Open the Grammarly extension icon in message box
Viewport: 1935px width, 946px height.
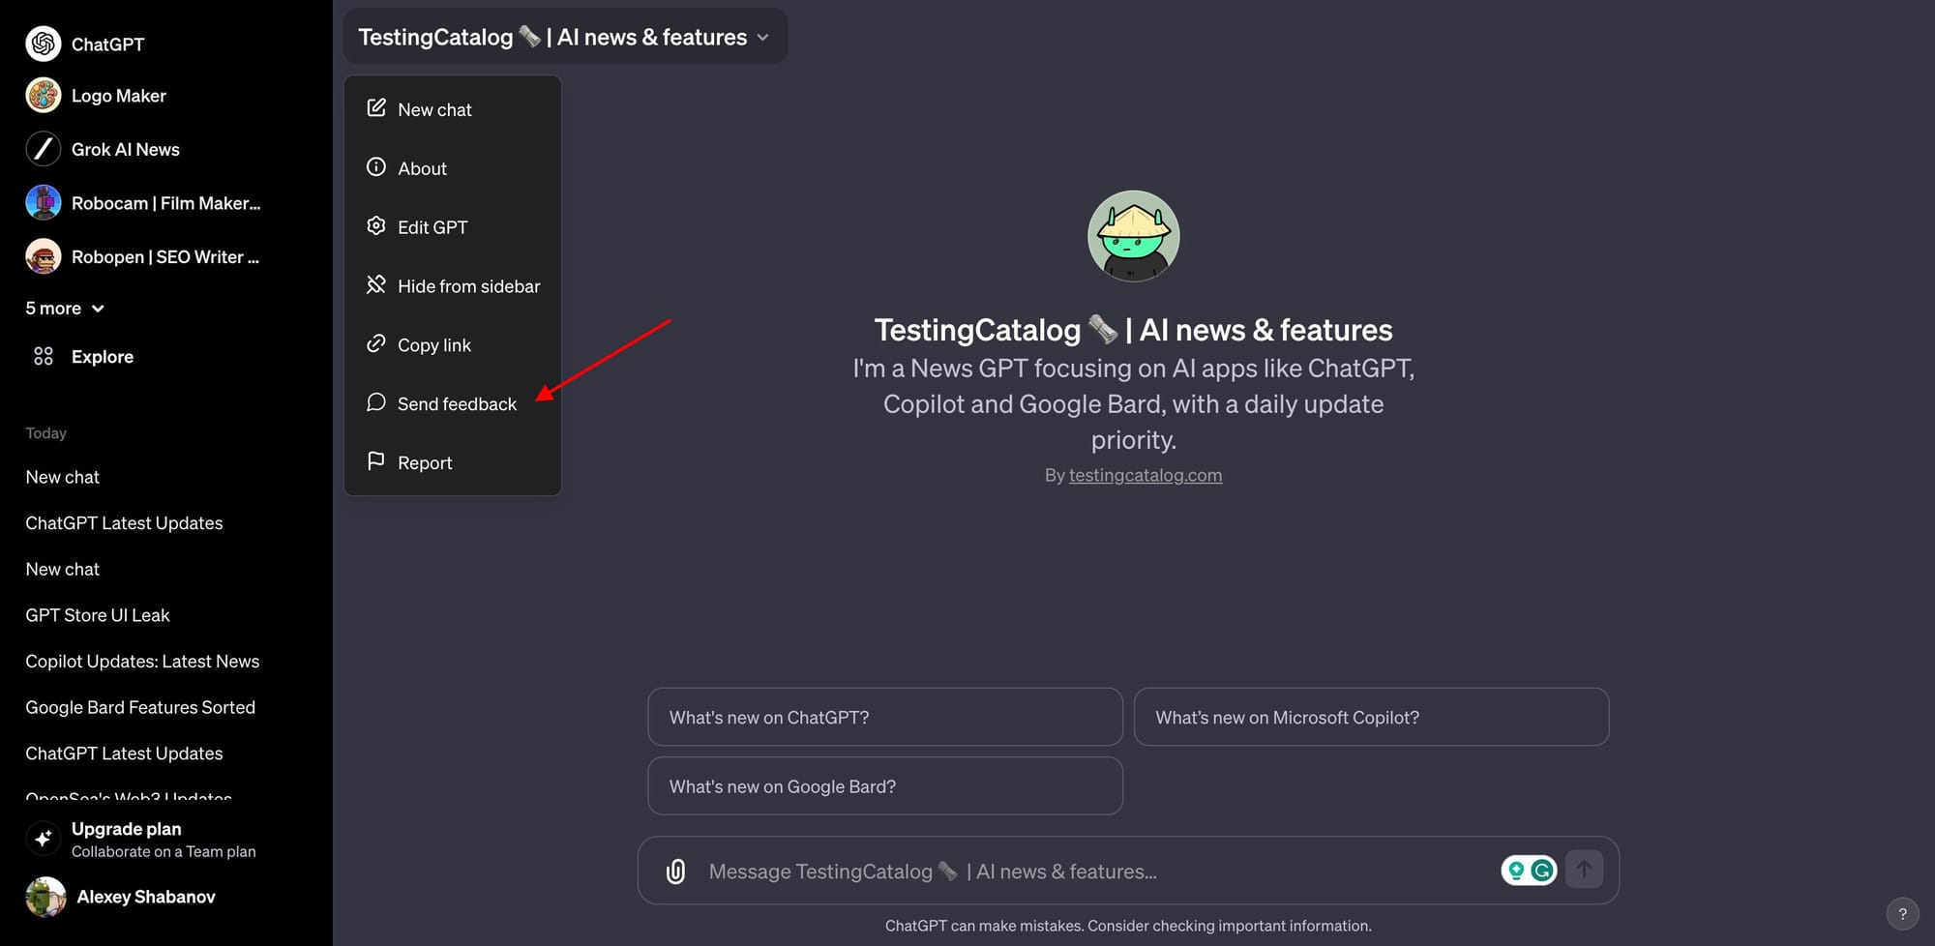pyautogui.click(x=1542, y=871)
